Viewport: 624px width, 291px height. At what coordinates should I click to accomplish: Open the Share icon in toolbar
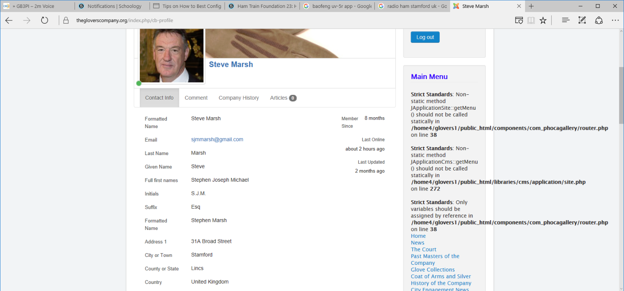599,20
